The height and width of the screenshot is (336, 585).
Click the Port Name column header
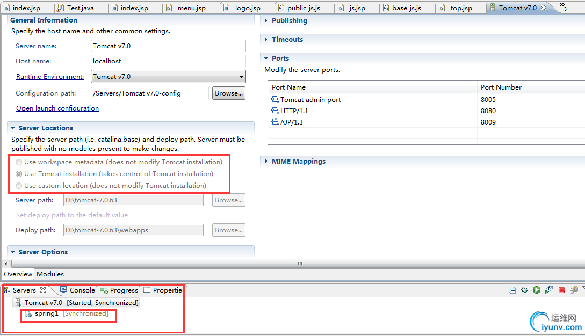point(372,87)
